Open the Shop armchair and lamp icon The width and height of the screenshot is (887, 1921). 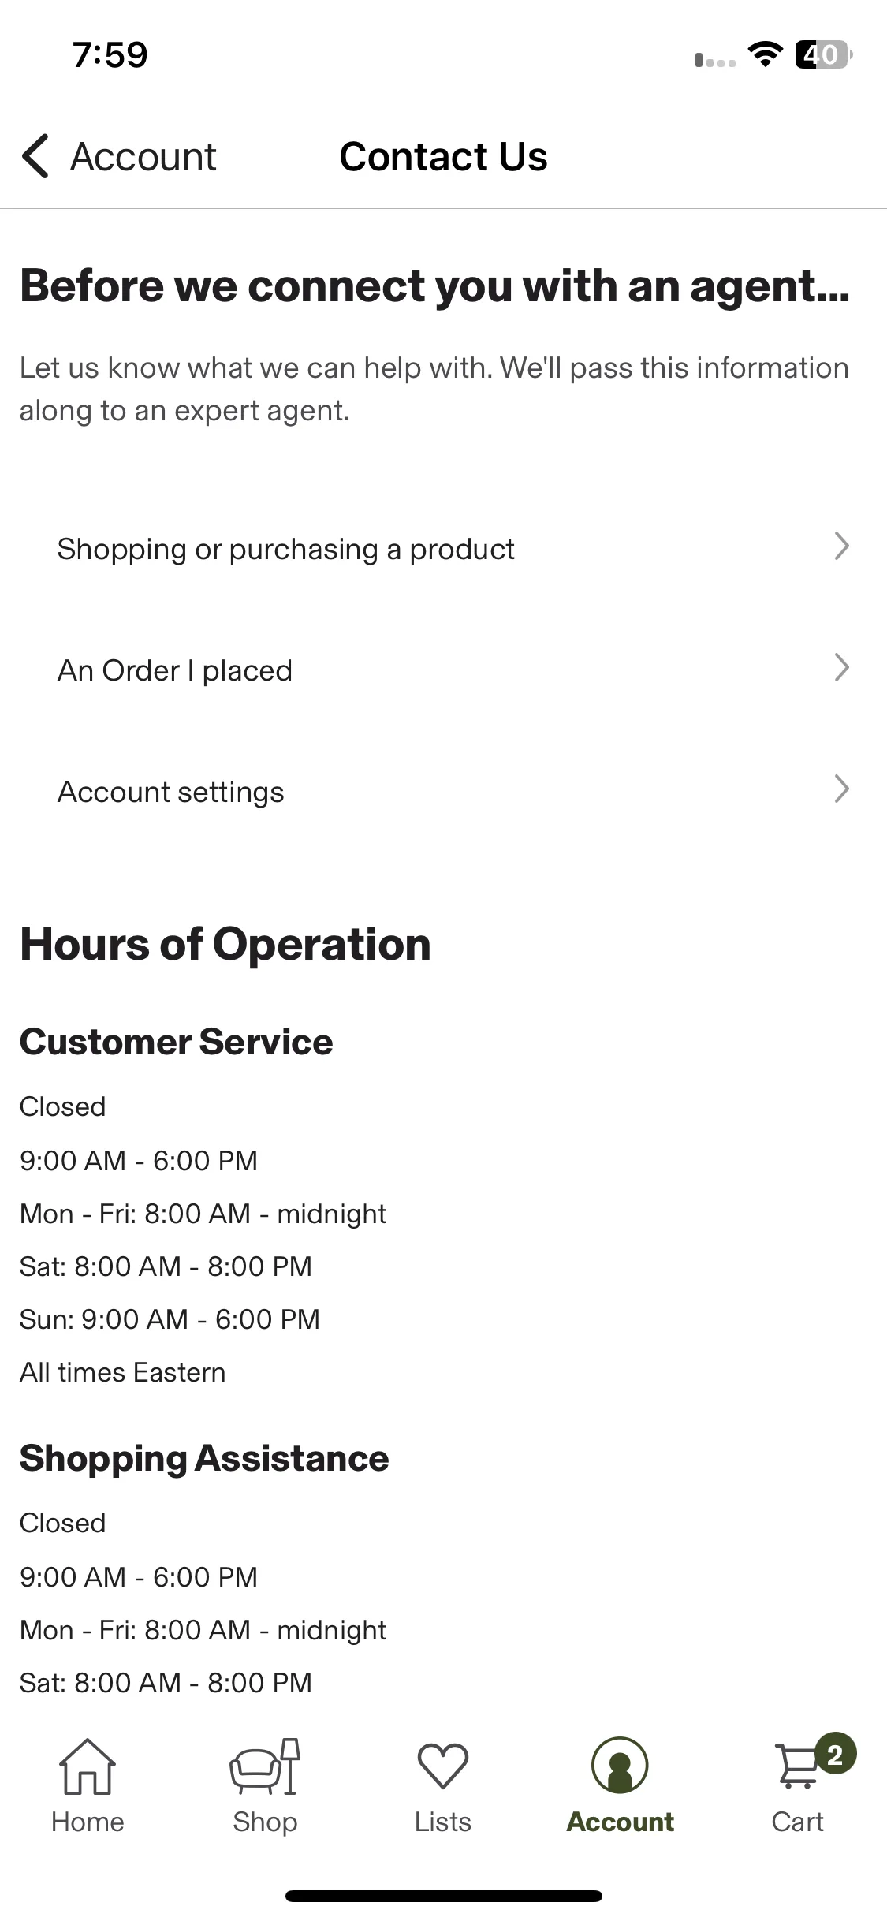tap(265, 1766)
